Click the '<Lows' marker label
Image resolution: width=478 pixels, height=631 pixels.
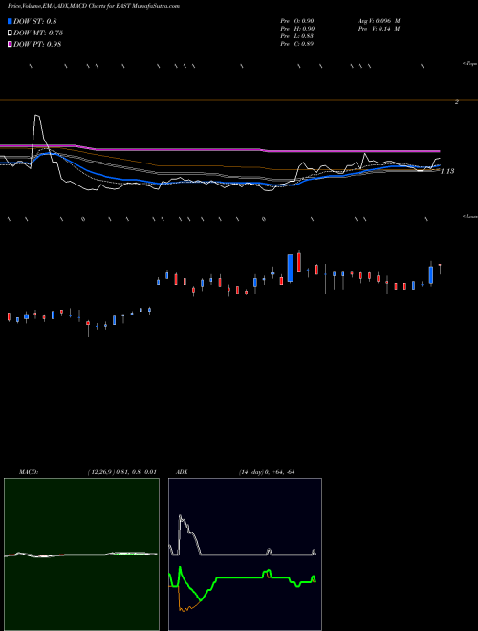click(469, 216)
